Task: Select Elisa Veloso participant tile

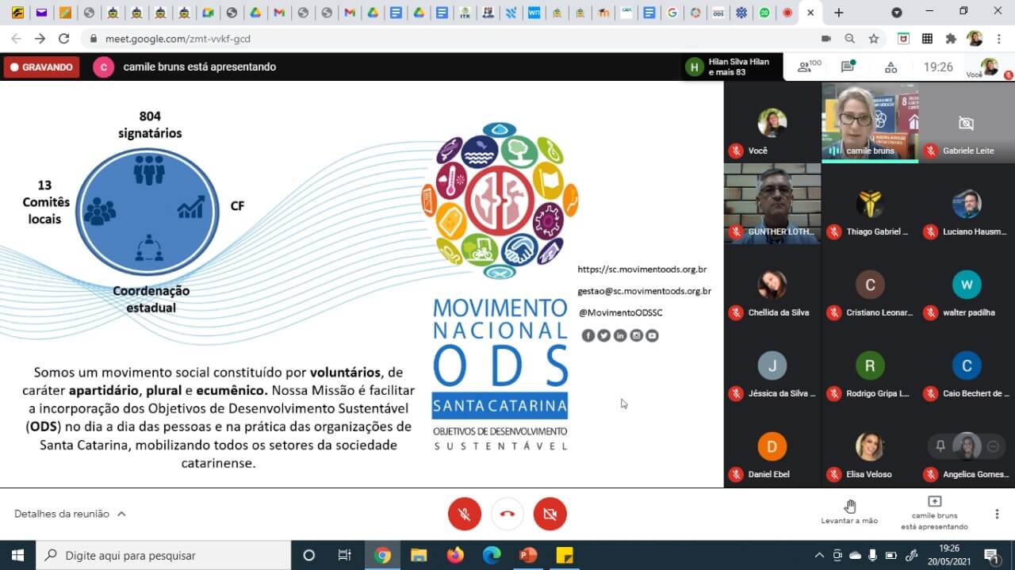Action: (870, 446)
